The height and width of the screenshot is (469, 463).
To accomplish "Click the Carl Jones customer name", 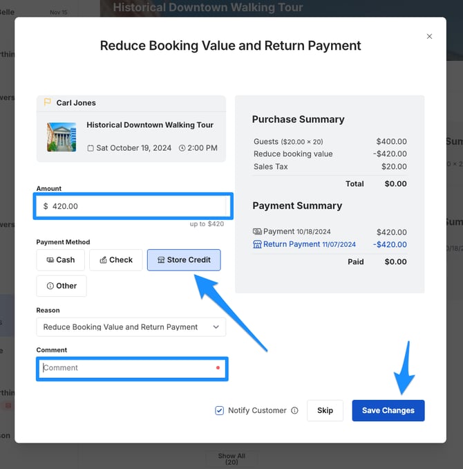I will point(76,103).
